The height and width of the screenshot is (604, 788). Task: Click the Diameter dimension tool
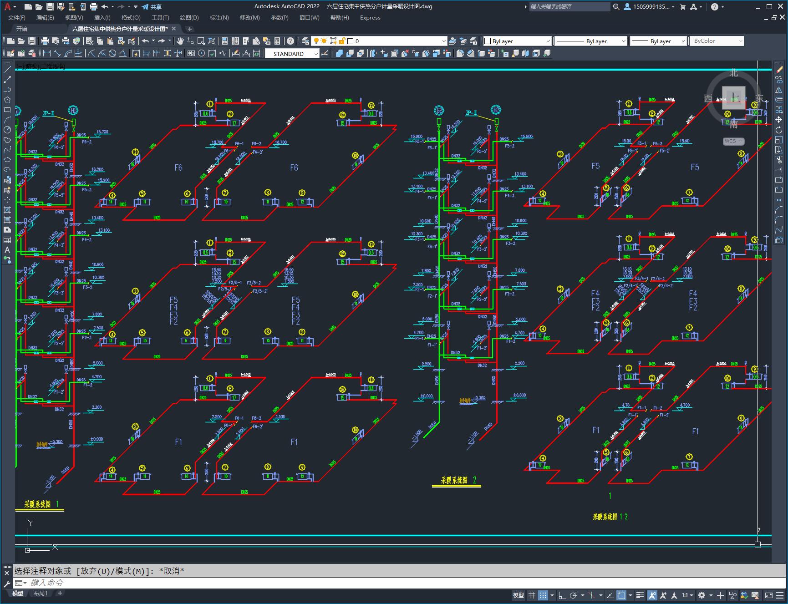[x=112, y=54]
